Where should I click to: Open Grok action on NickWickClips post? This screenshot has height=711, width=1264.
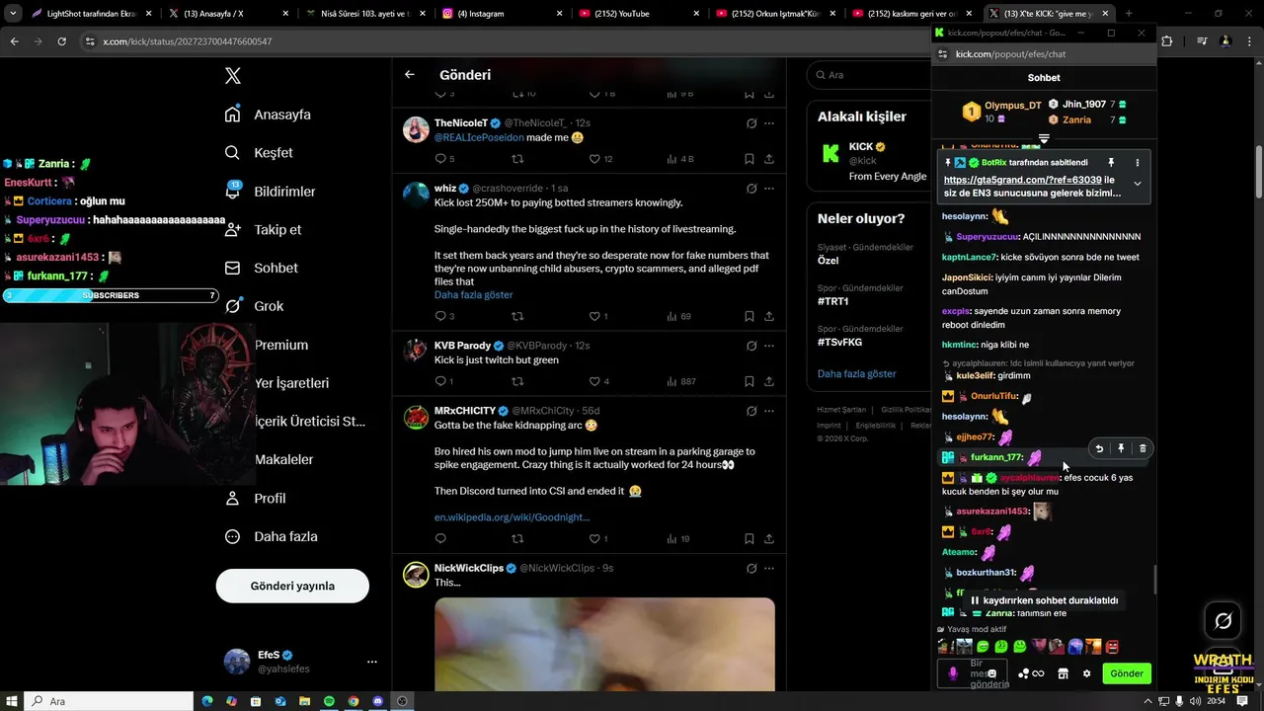point(750,568)
